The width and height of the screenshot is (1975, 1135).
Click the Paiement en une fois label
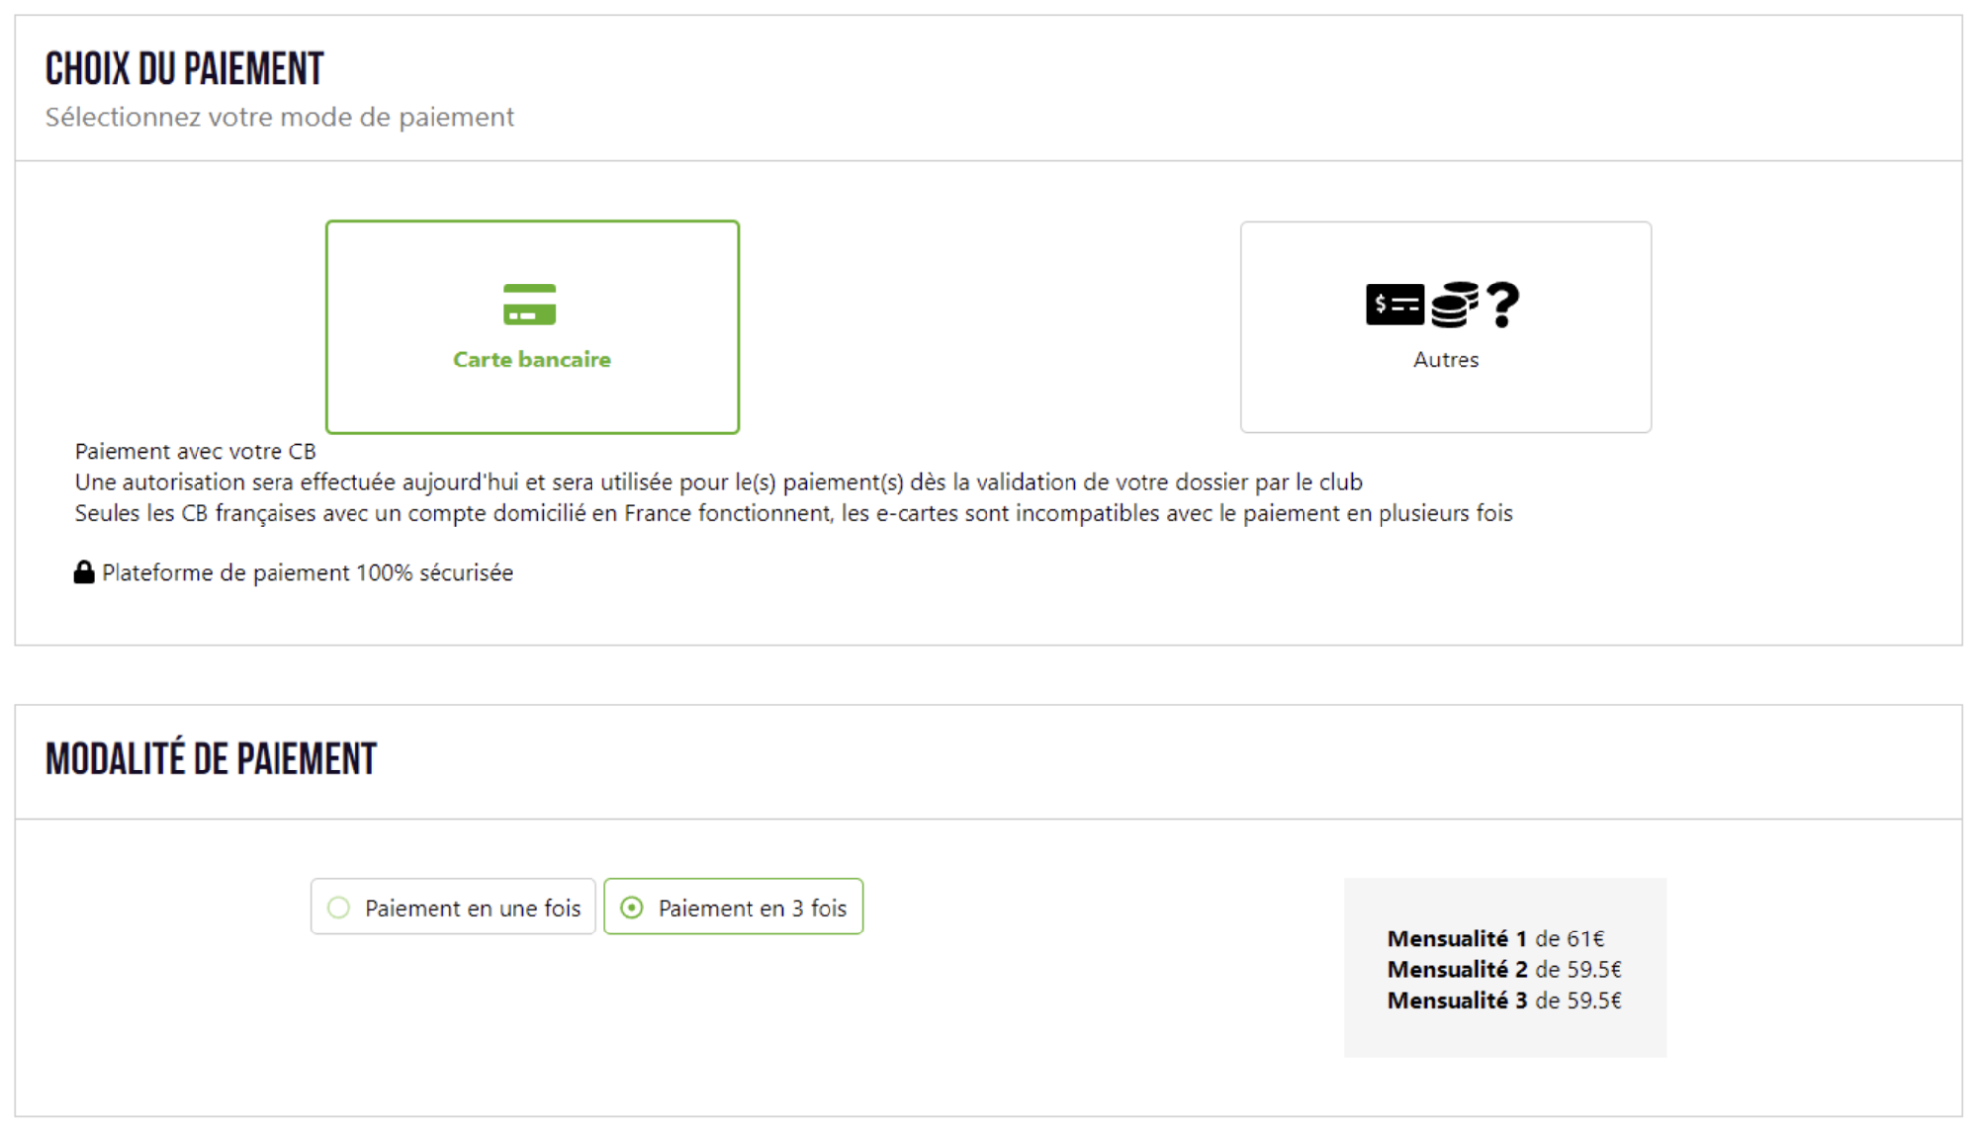(473, 908)
